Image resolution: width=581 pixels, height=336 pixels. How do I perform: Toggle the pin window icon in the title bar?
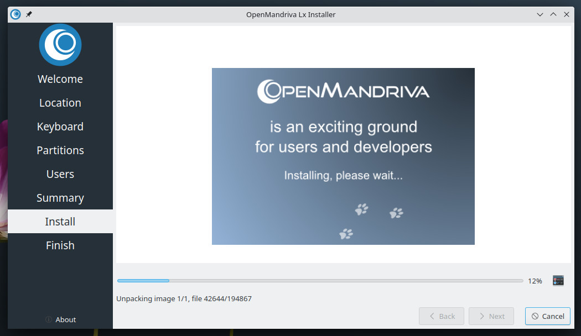(29, 14)
